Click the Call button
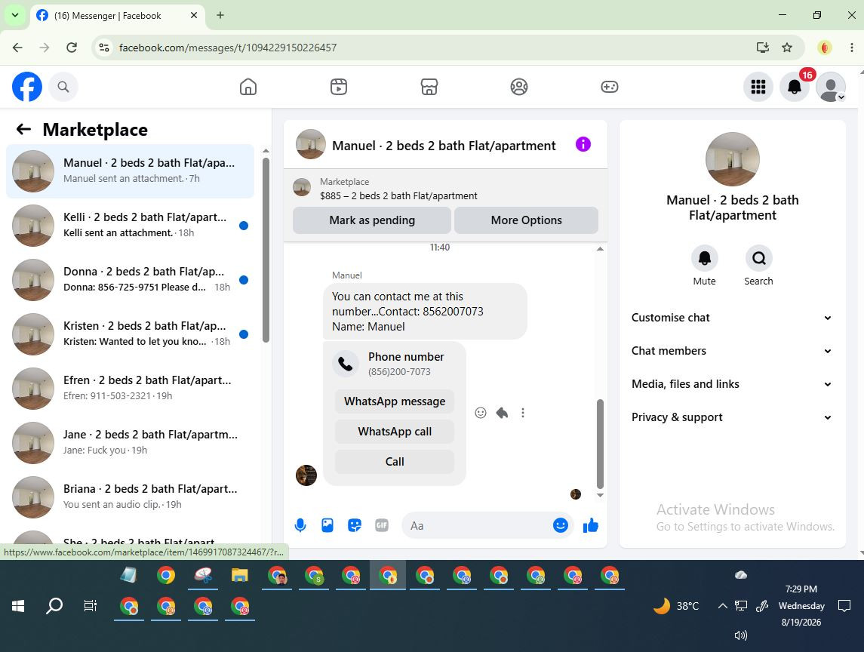864x652 pixels. click(x=395, y=461)
